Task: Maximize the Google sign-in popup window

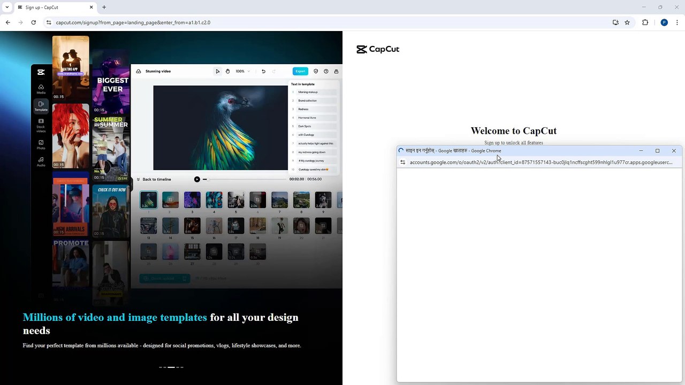Action: point(657,151)
